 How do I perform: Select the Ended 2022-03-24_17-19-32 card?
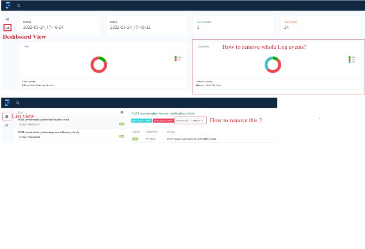coord(146,26)
